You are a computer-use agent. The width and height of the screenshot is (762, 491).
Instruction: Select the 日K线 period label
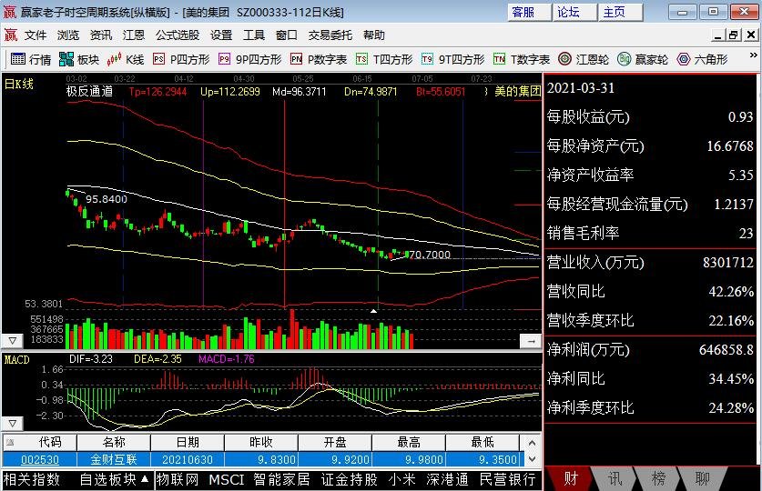[x=19, y=84]
